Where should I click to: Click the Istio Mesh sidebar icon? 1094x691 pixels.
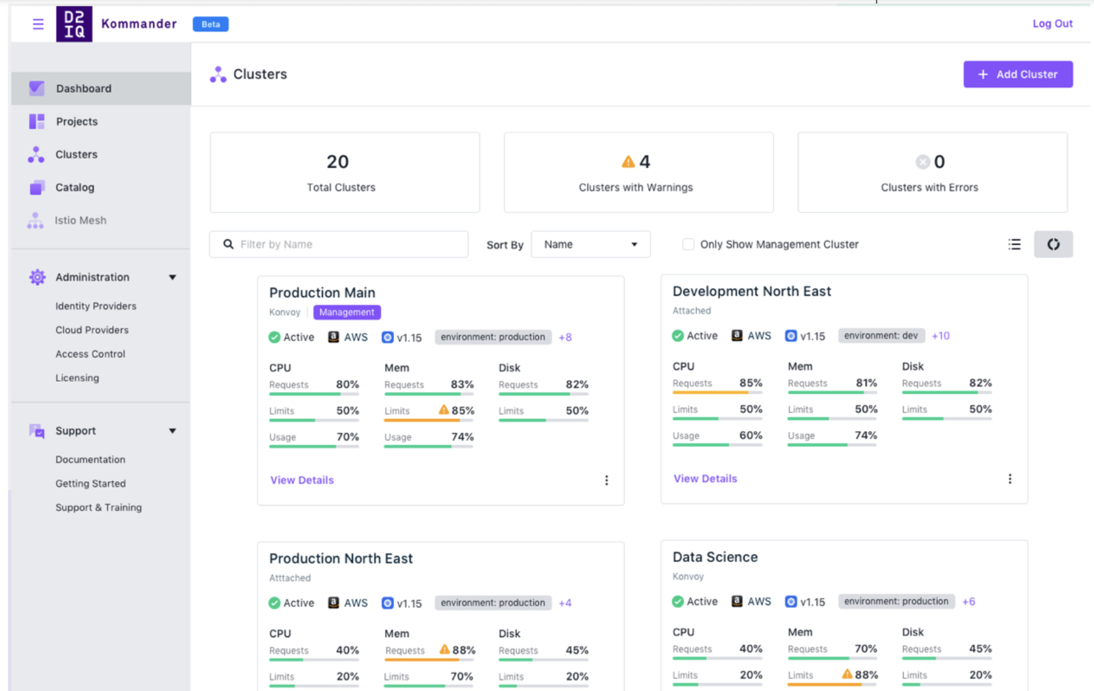click(35, 221)
